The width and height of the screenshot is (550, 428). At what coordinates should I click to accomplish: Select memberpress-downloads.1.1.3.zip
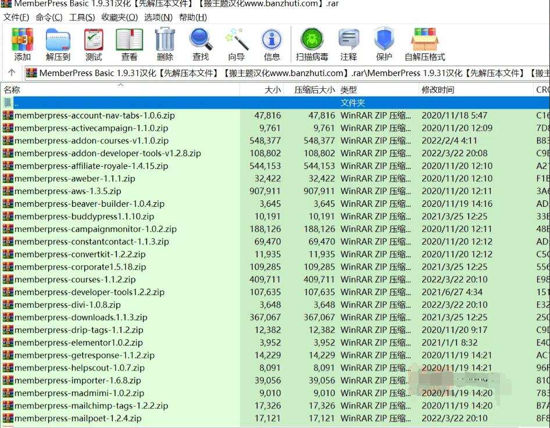click(x=81, y=317)
